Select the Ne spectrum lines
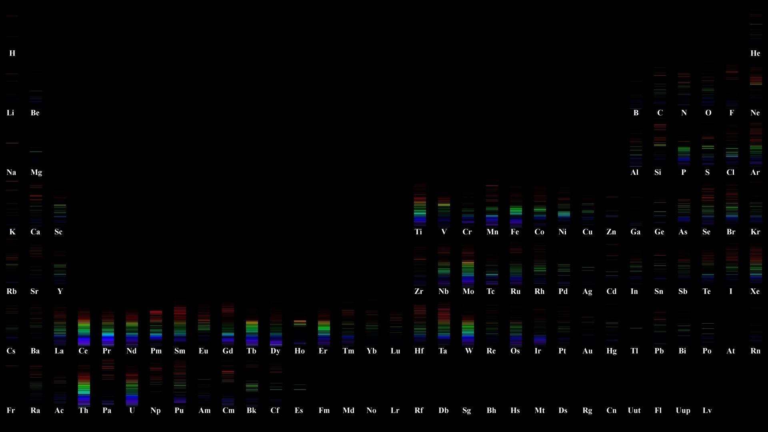768x432 pixels. click(x=756, y=82)
